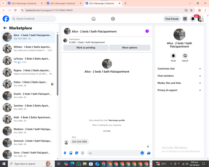Click the listing thumbnail in the right panel
Screen dimensions: 209x167
click(x=179, y=34)
